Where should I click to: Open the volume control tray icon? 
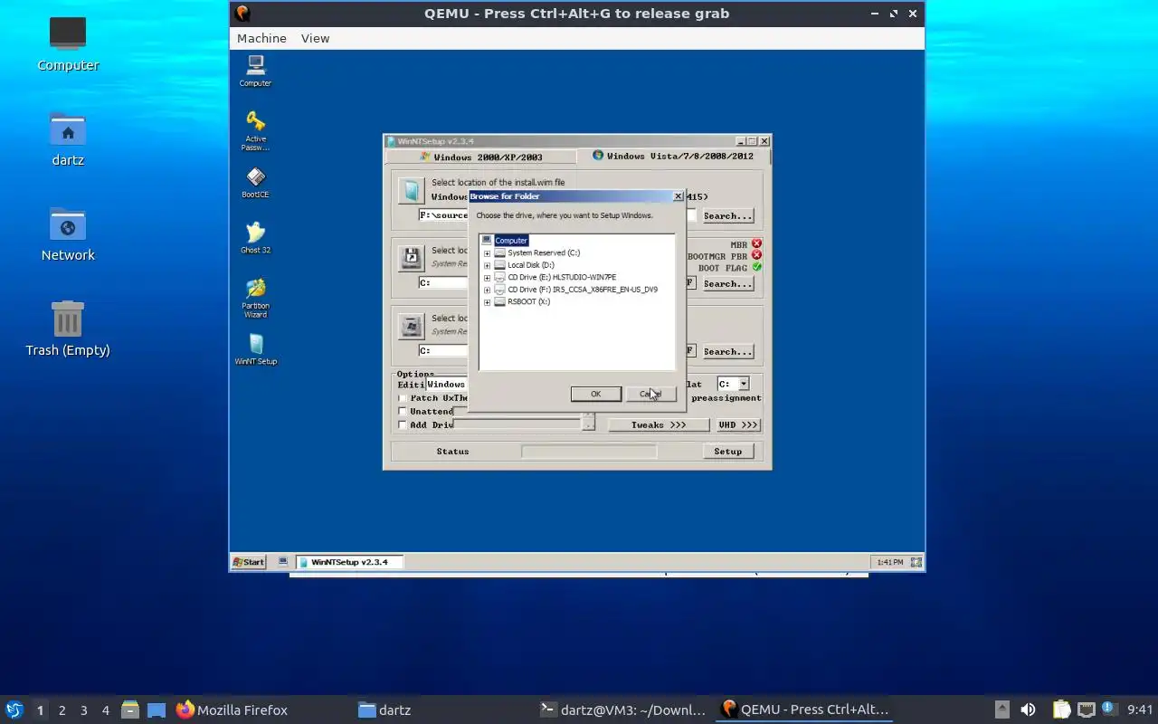pos(1028,710)
